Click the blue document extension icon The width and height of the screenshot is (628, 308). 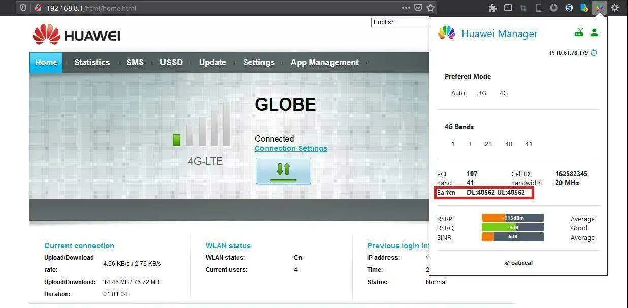coord(584,8)
